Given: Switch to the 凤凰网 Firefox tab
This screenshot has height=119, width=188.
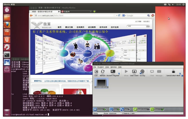Looking at the screenshot, I should coord(76,11).
